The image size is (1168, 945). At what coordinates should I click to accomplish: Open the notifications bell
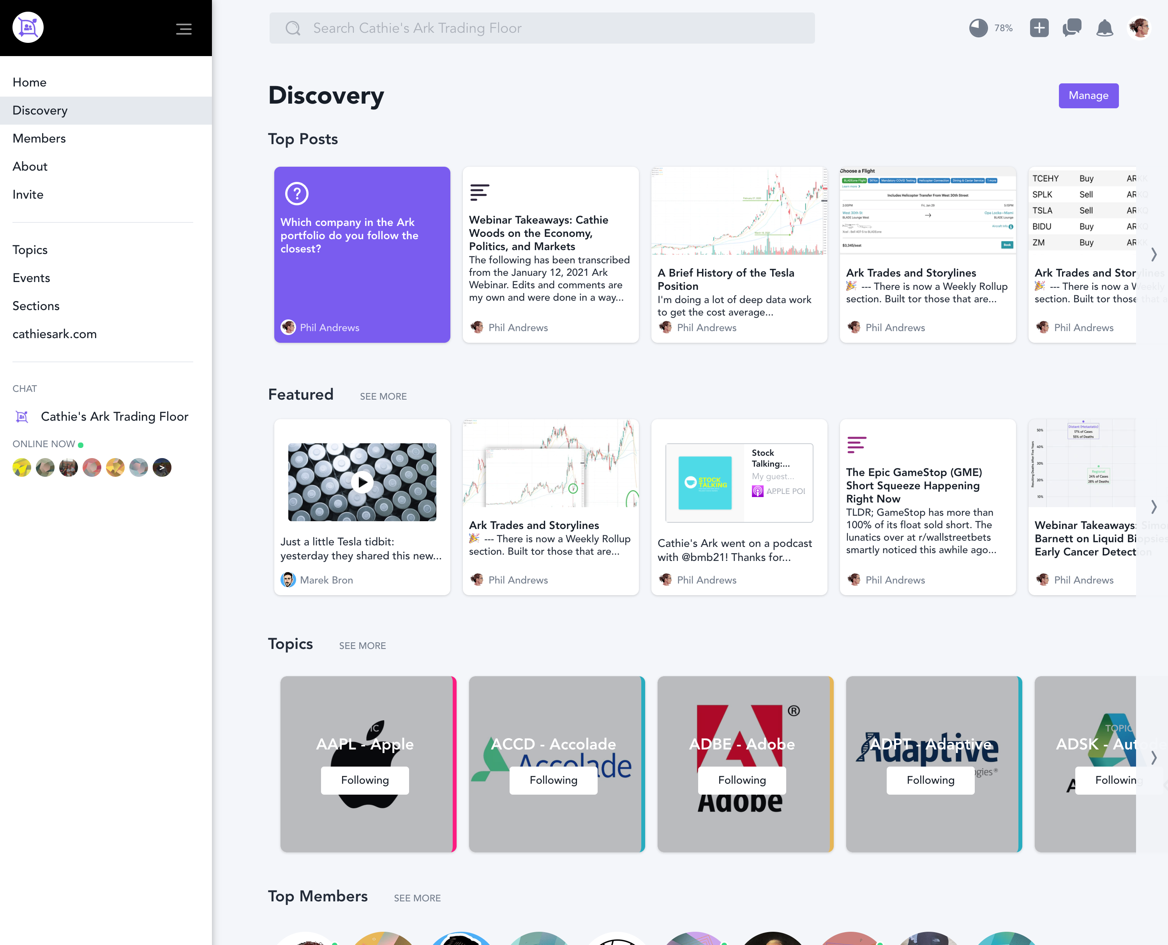(1104, 28)
